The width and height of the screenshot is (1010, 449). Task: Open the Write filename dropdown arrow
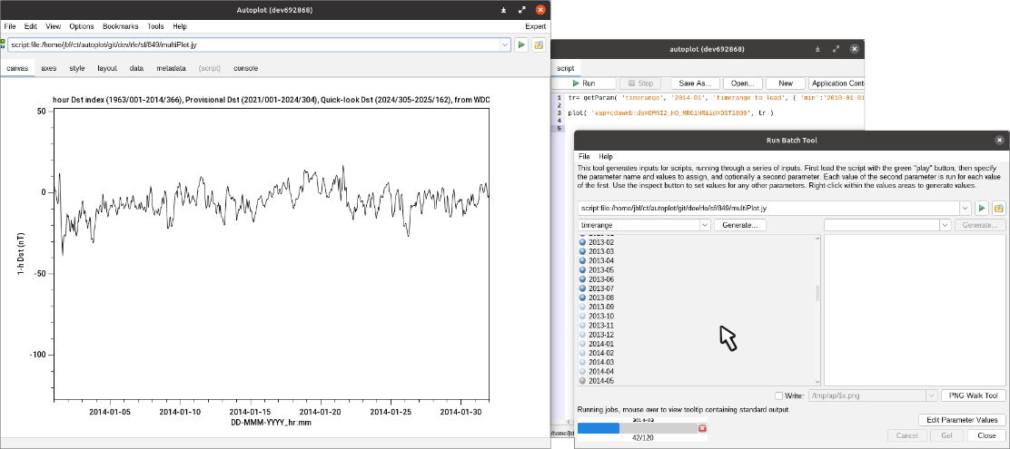click(x=931, y=395)
